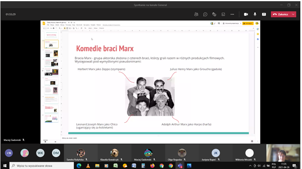Select Justyna Kopeć's participant tile
This screenshot has height=169, width=302.
(216, 153)
